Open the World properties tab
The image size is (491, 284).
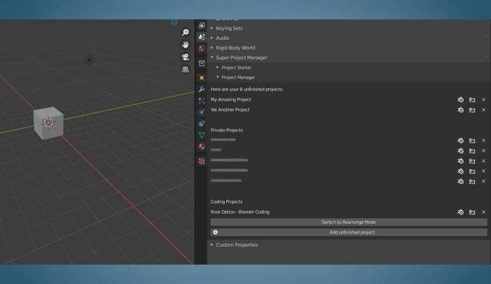coord(201,49)
